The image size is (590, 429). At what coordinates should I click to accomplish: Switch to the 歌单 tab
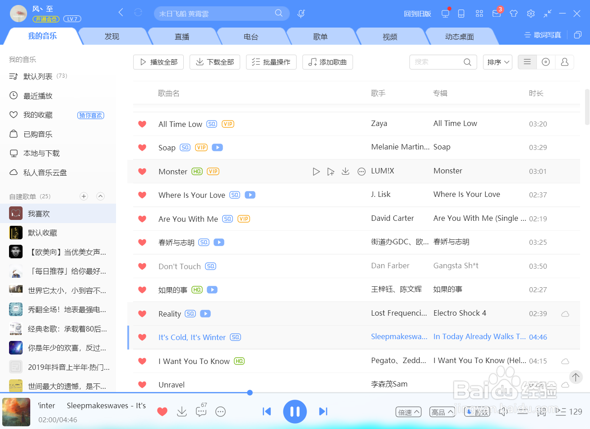[x=321, y=37]
